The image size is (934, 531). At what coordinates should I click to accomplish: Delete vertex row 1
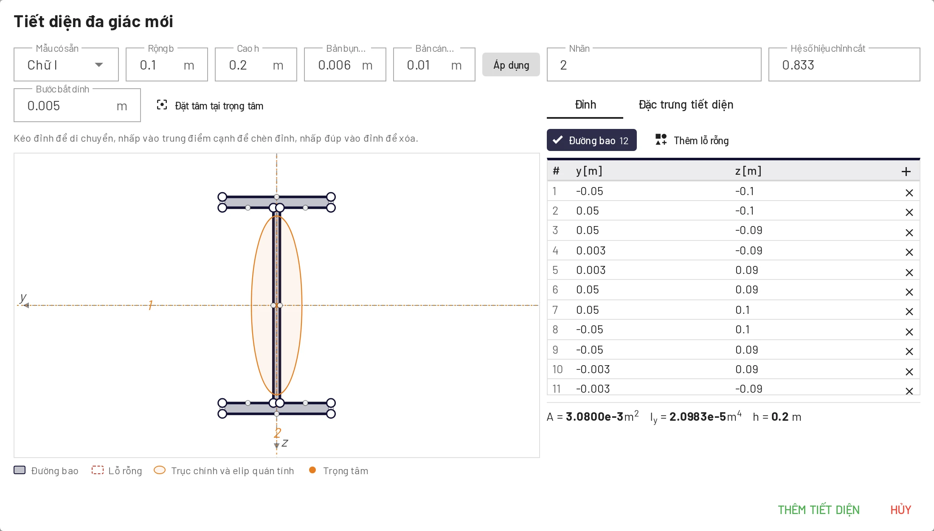click(909, 193)
